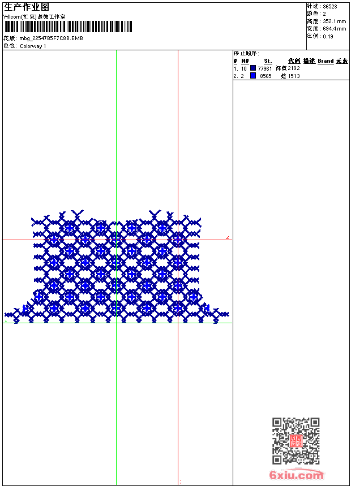Click the 代码 column header
351x486 pixels.
(294, 61)
